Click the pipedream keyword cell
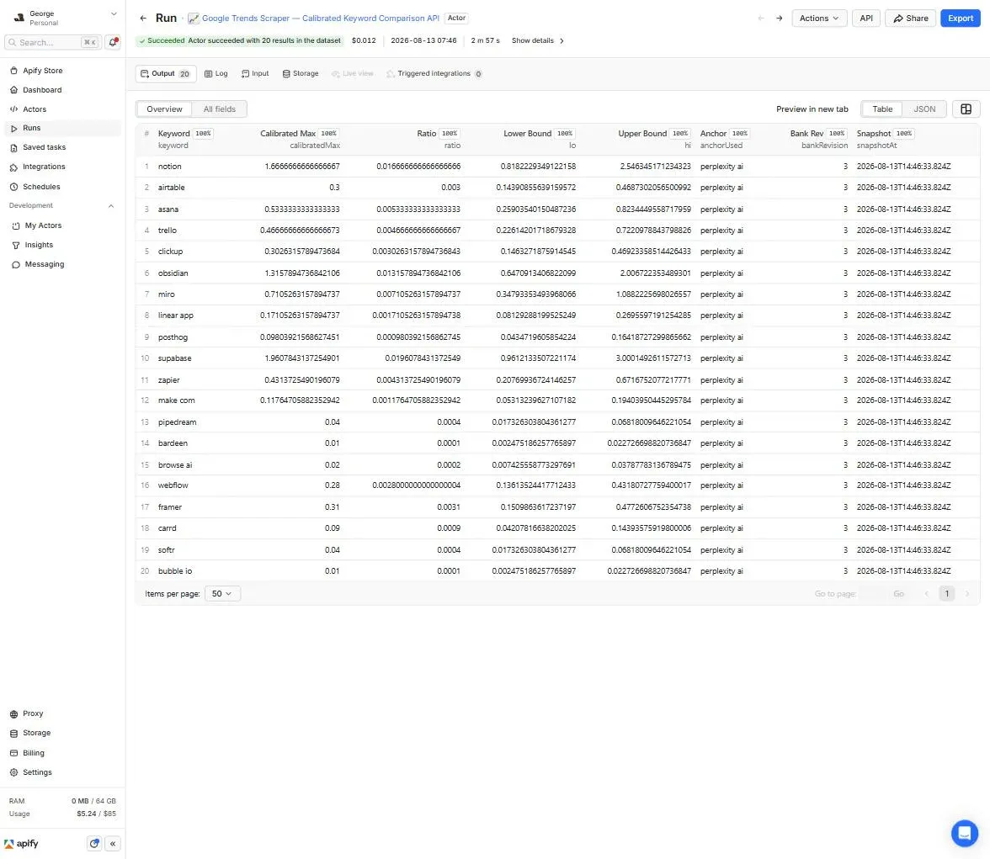This screenshot has width=990, height=859. (177, 422)
